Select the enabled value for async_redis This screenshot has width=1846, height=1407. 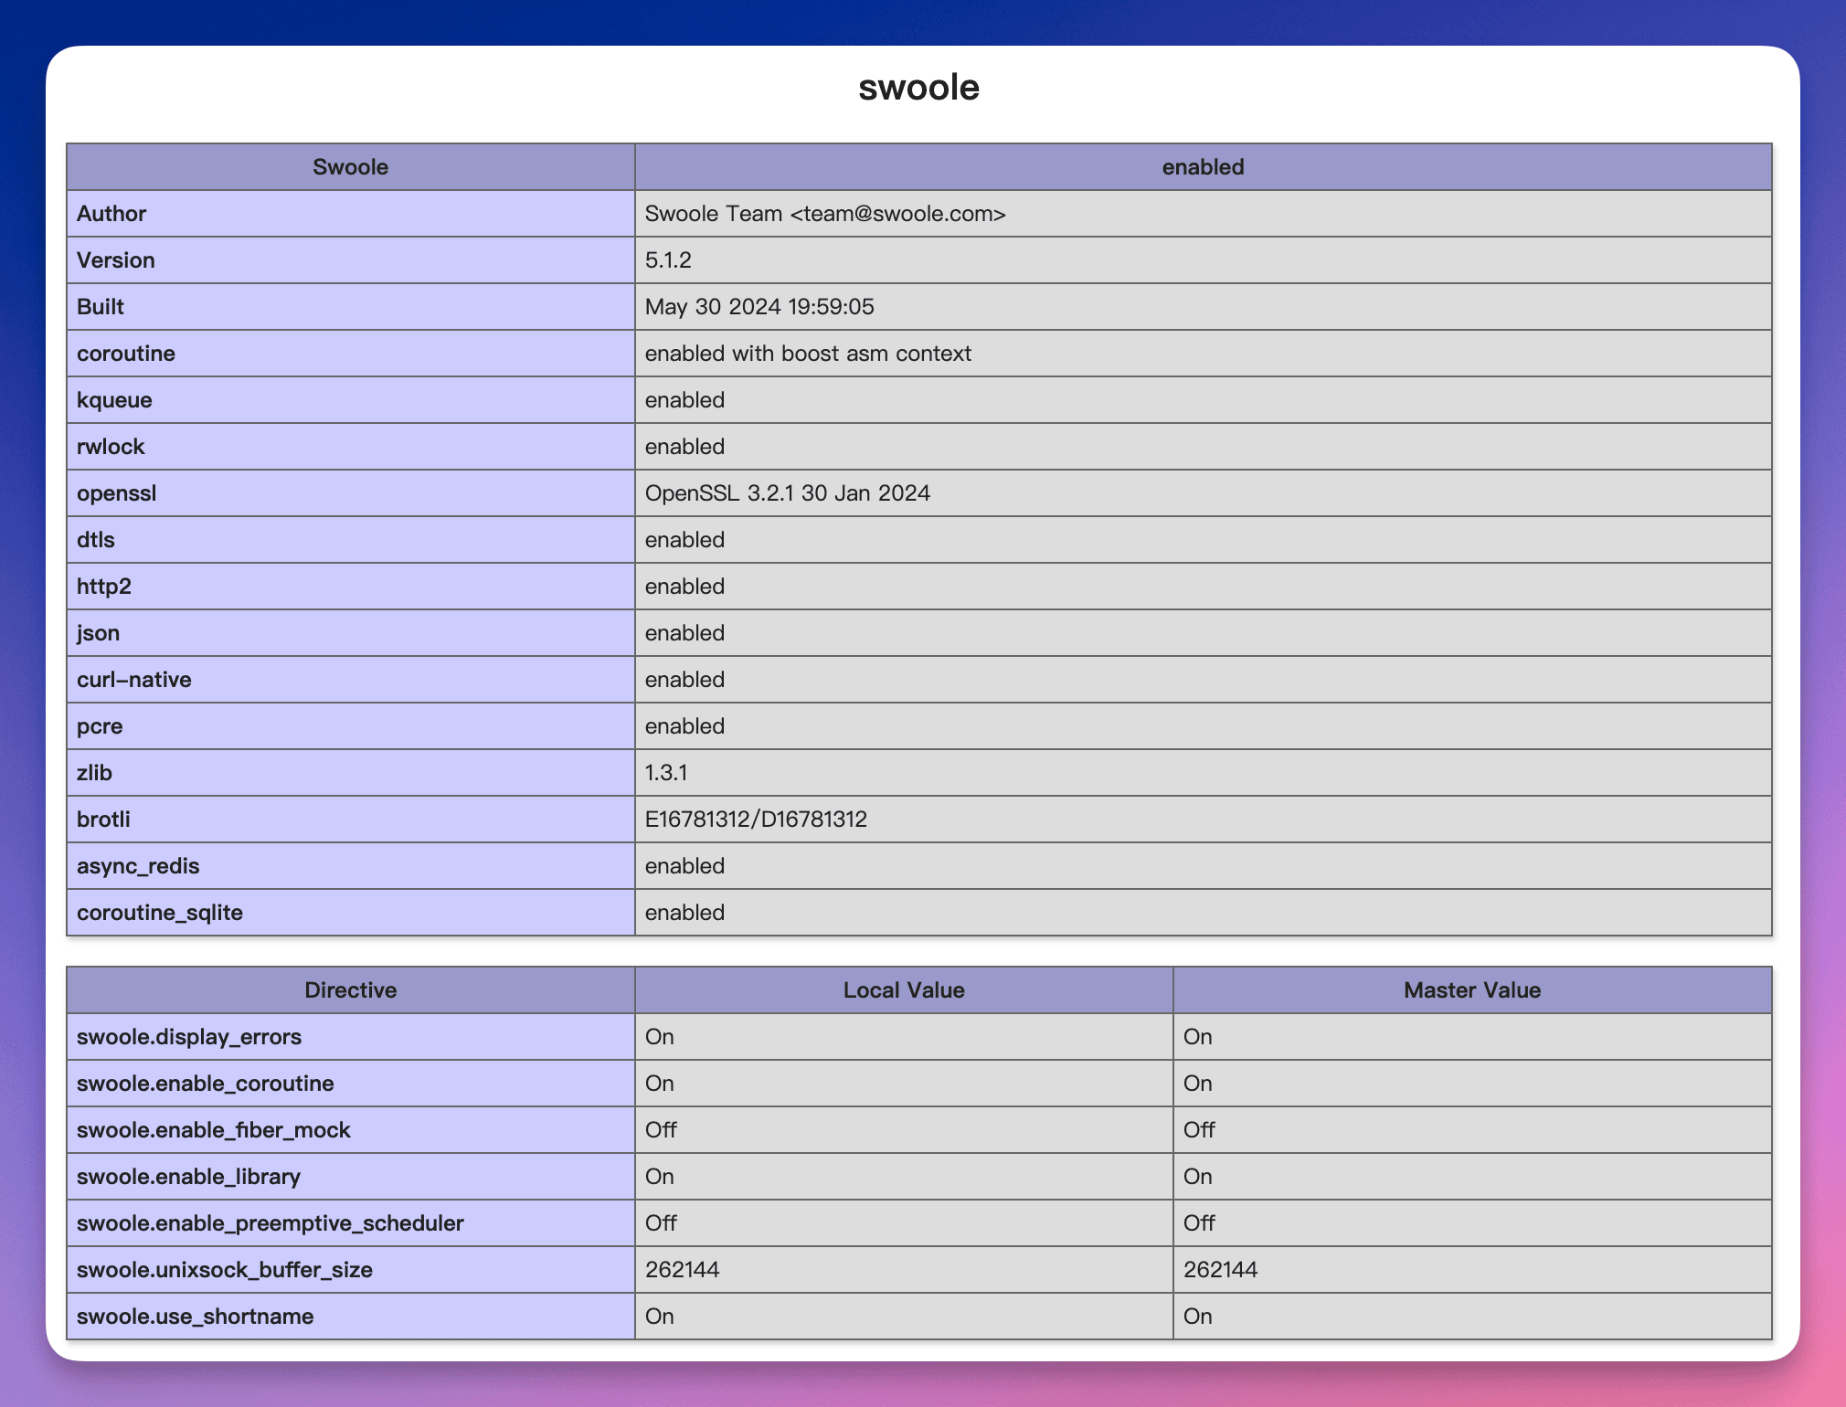684,866
